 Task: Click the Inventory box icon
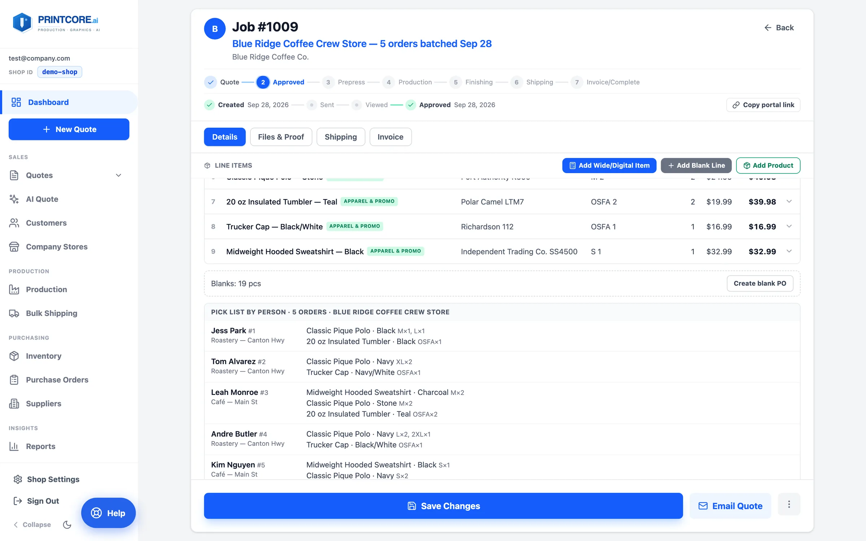(14, 356)
